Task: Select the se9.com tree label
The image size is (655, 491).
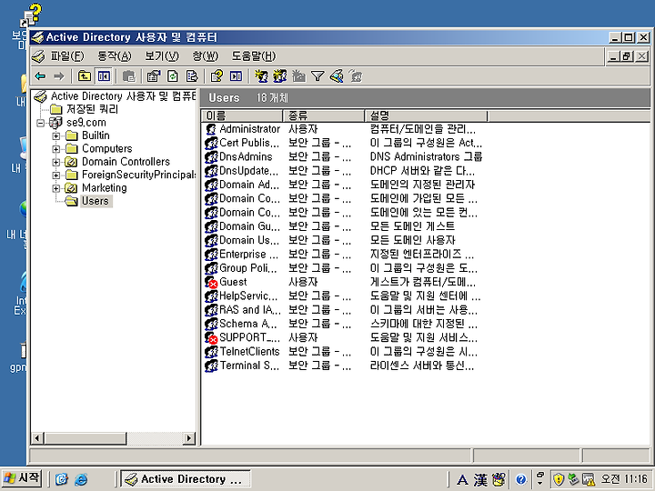Action: pyautogui.click(x=86, y=123)
